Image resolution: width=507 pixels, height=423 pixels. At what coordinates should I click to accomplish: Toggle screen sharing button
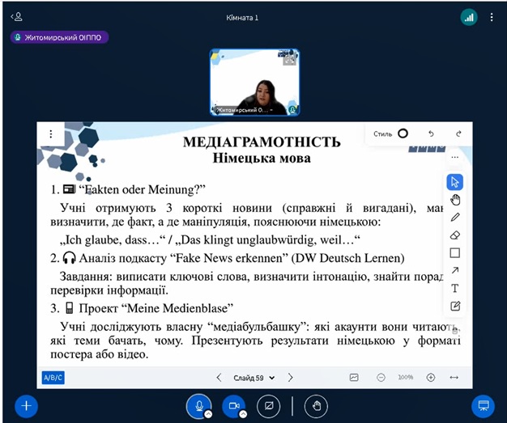pyautogui.click(x=269, y=404)
